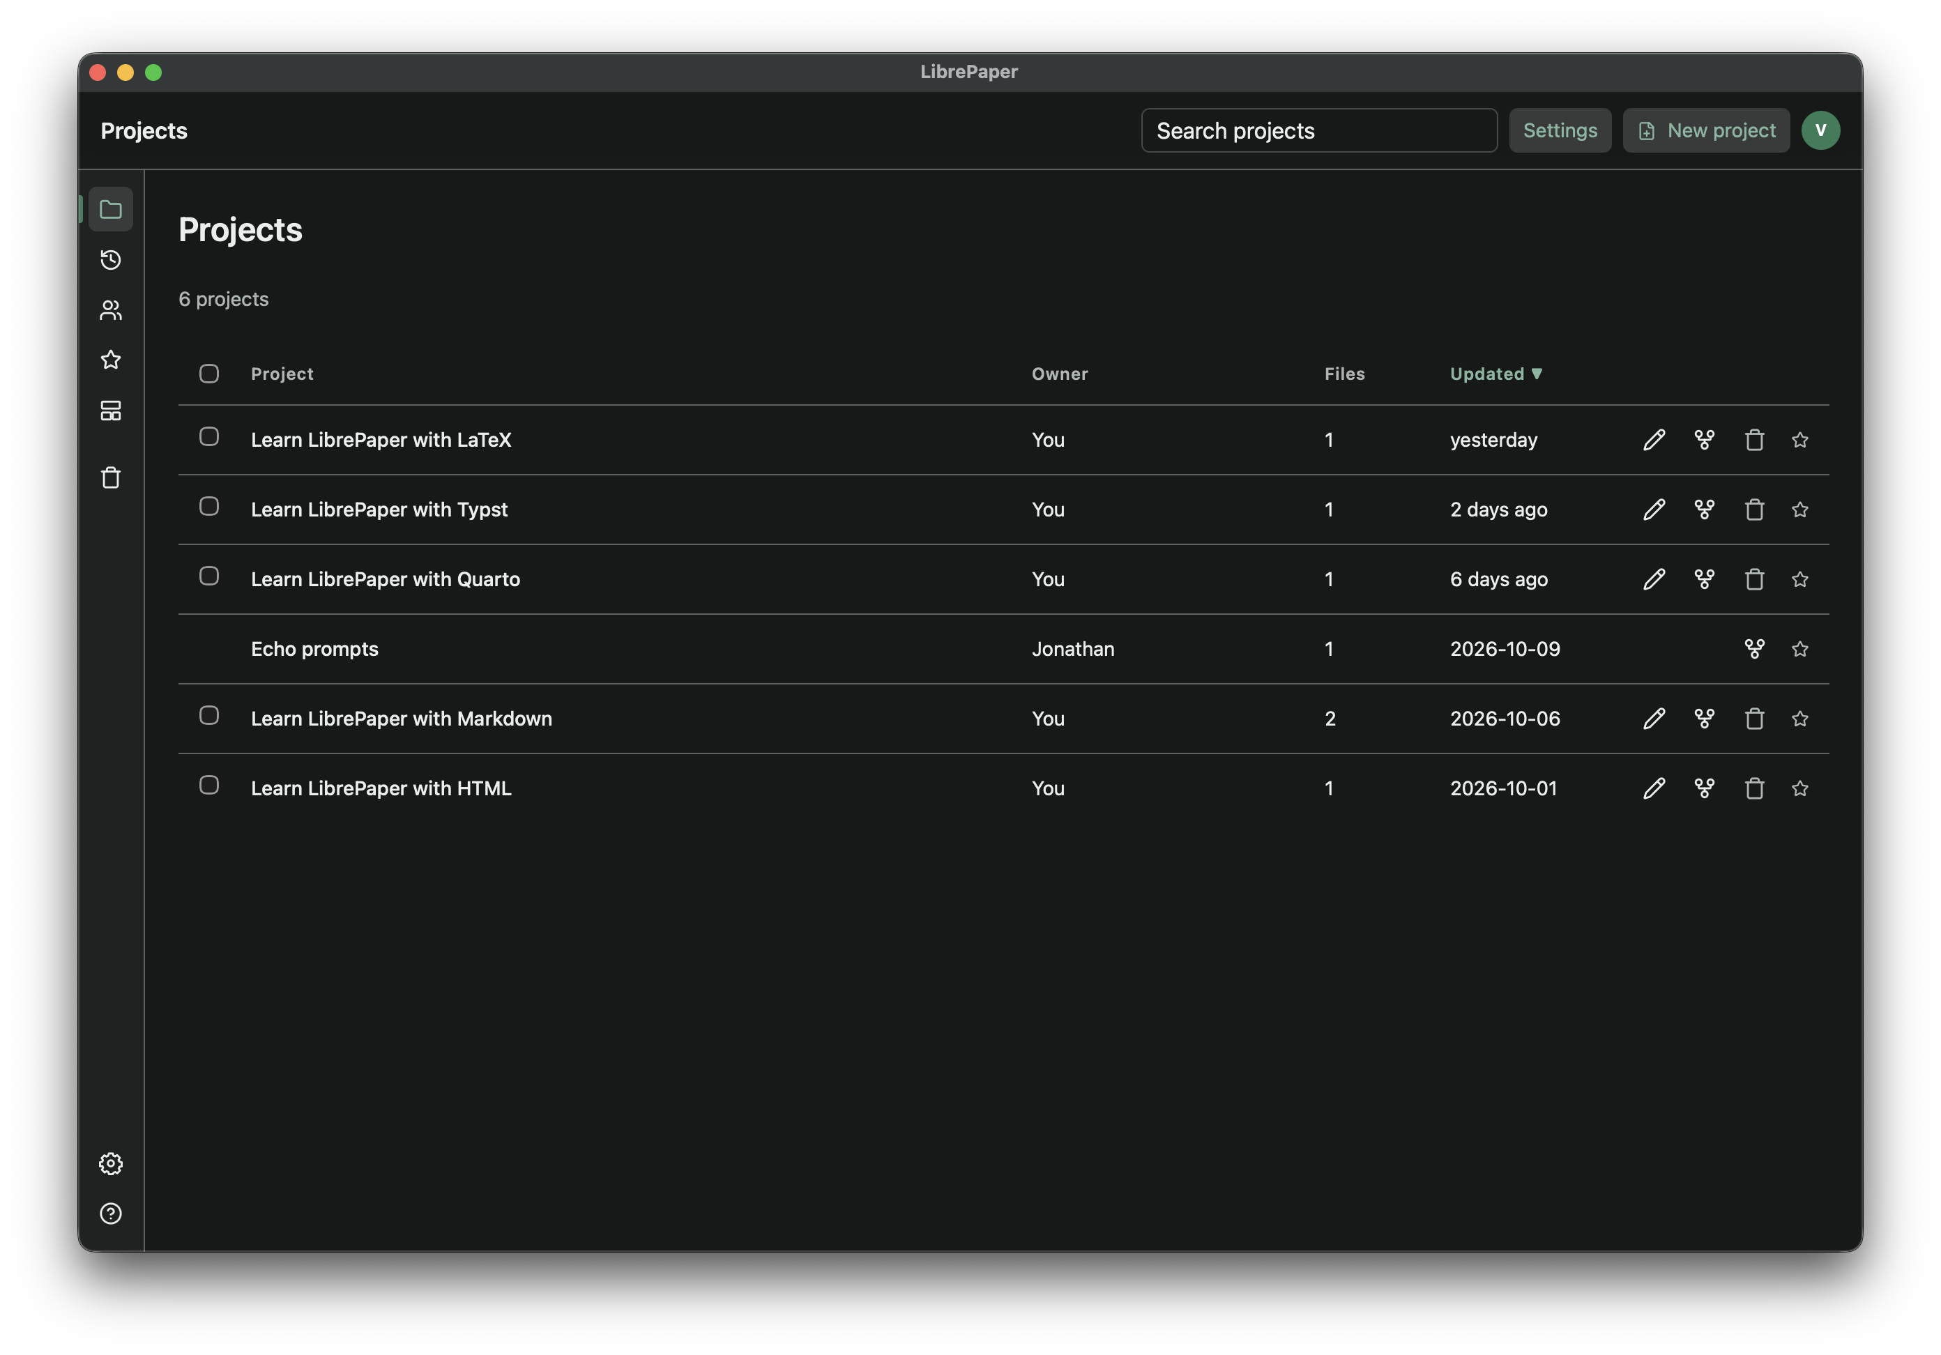The width and height of the screenshot is (1941, 1355).
Task: Open the Echo prompts project
Action: pyautogui.click(x=314, y=649)
